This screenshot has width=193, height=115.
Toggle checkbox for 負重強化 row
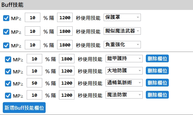coord(6,45)
